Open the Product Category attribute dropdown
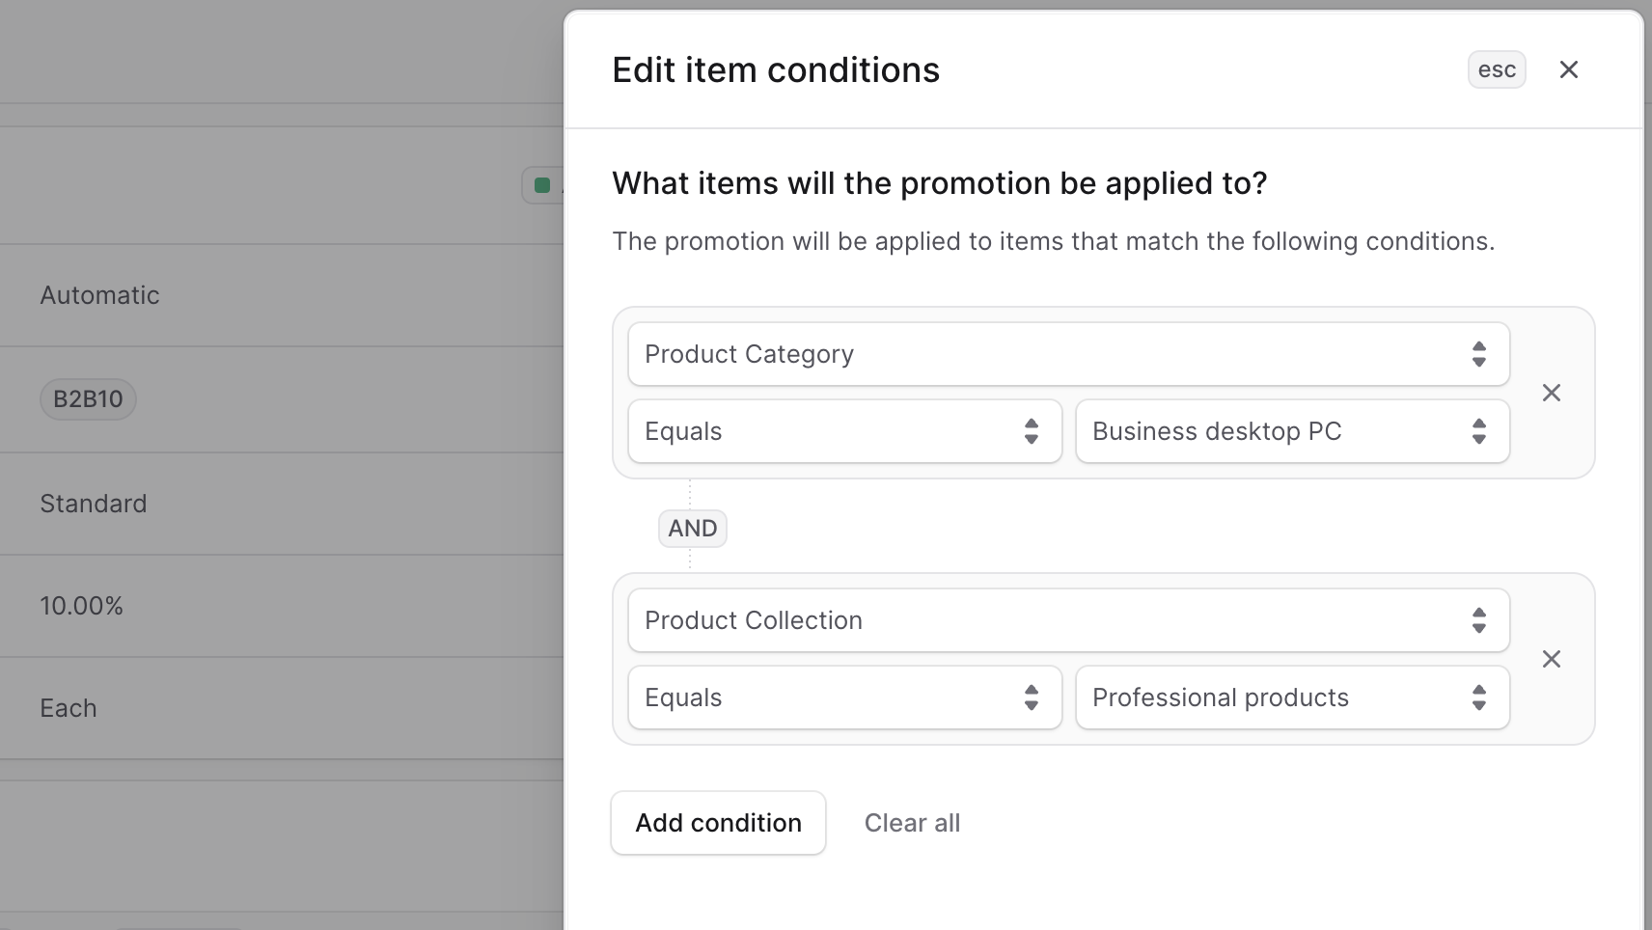Screen dimensions: 1652x930 click(x=1068, y=354)
